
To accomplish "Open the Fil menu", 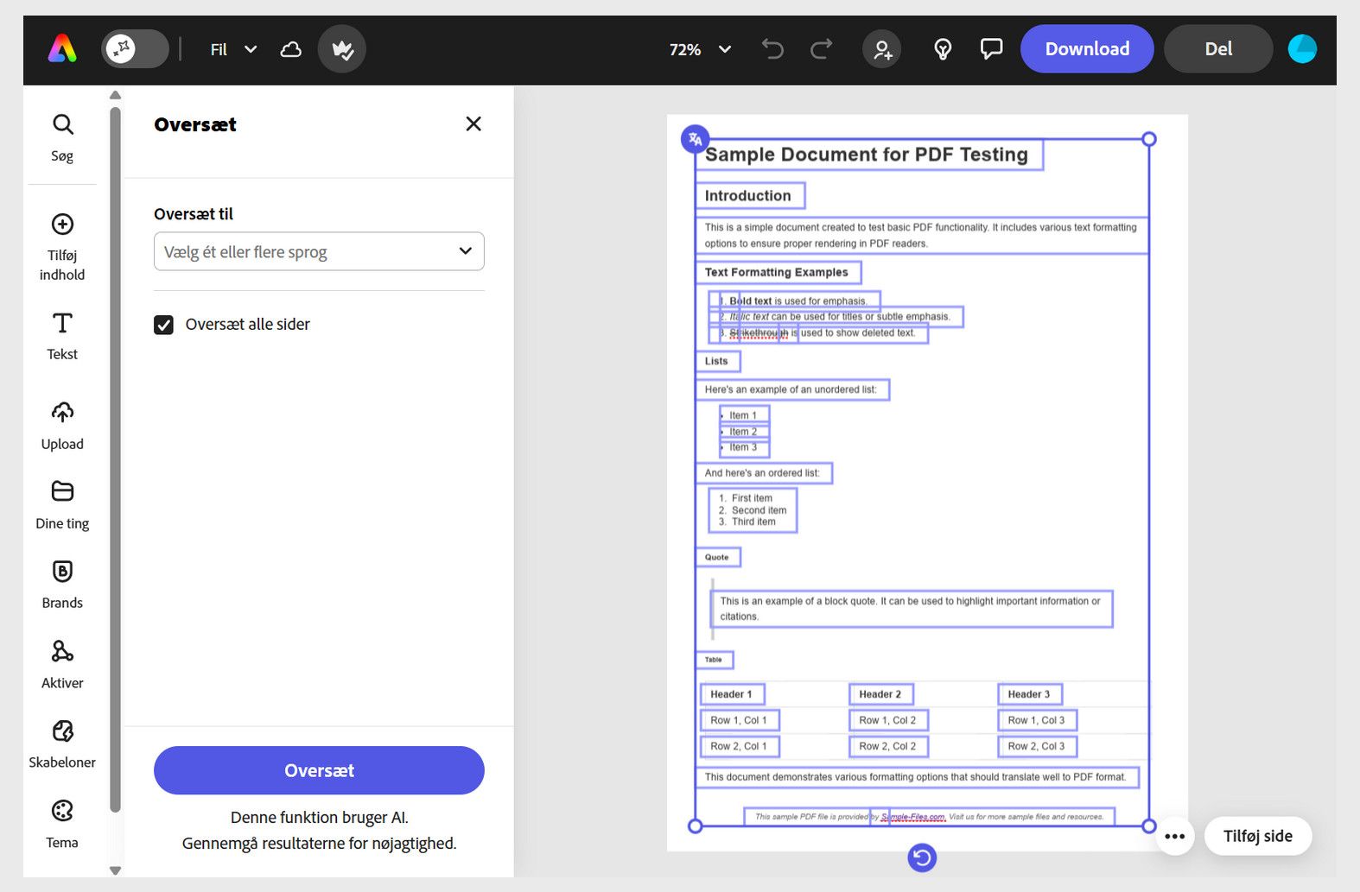I will (x=233, y=49).
